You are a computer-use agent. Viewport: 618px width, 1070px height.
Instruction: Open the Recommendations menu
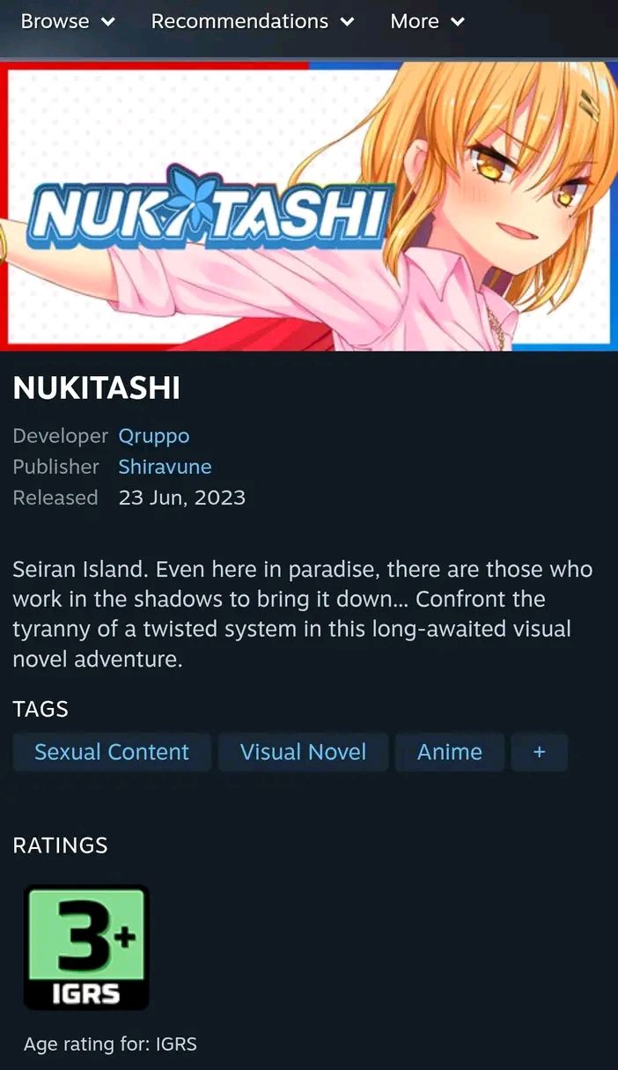tap(253, 21)
